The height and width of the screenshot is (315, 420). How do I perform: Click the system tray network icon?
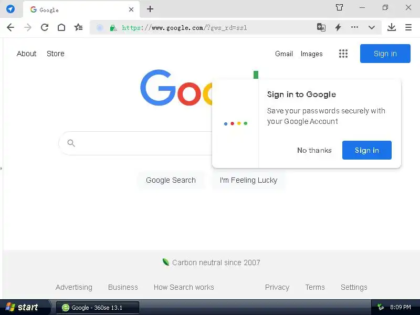coord(380,307)
